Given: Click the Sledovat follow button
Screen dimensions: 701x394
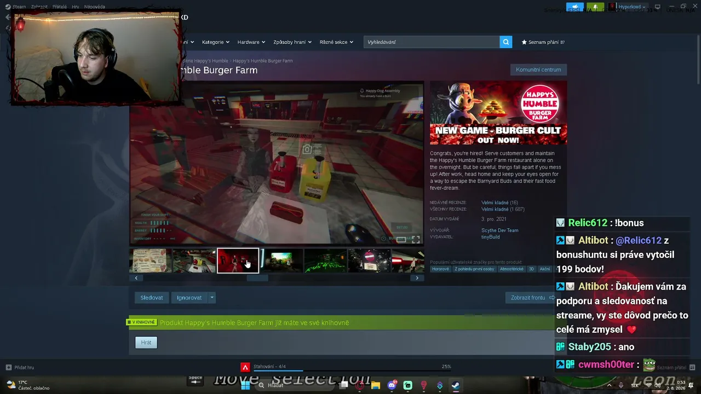Looking at the screenshot, I should pyautogui.click(x=152, y=298).
